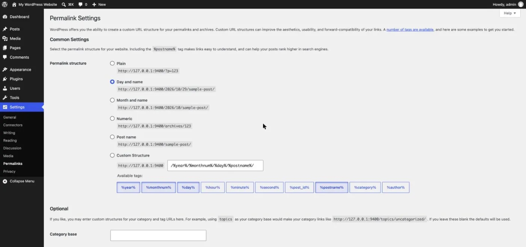Click the New label in the admin bar
526x247 pixels.
(102, 4)
